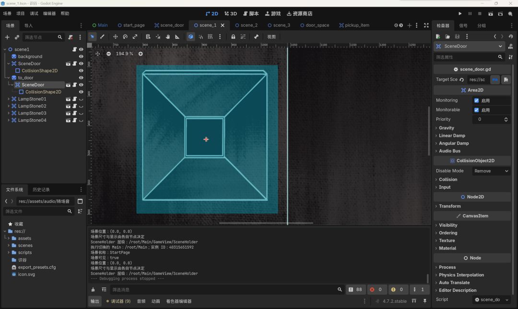The width and height of the screenshot is (518, 309).
Task: Click the clear output broom icon
Action: (x=93, y=289)
